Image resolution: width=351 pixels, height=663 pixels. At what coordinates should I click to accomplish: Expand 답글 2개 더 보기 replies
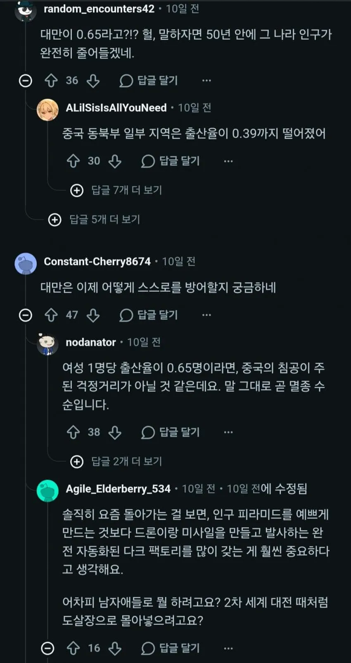pyautogui.click(x=117, y=461)
